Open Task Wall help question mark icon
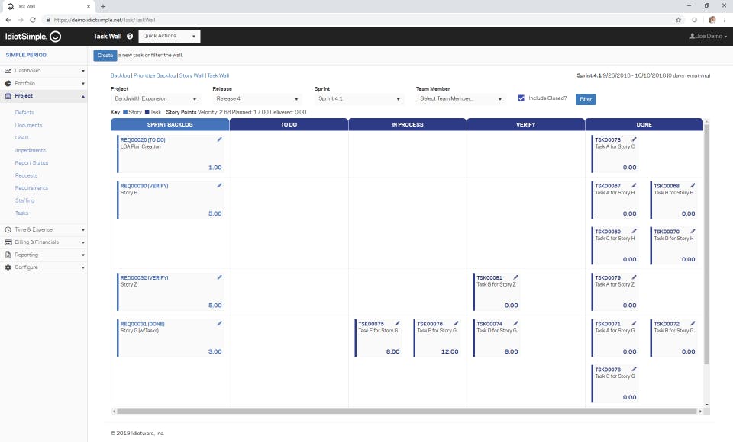The width and height of the screenshot is (733, 442). [x=130, y=36]
